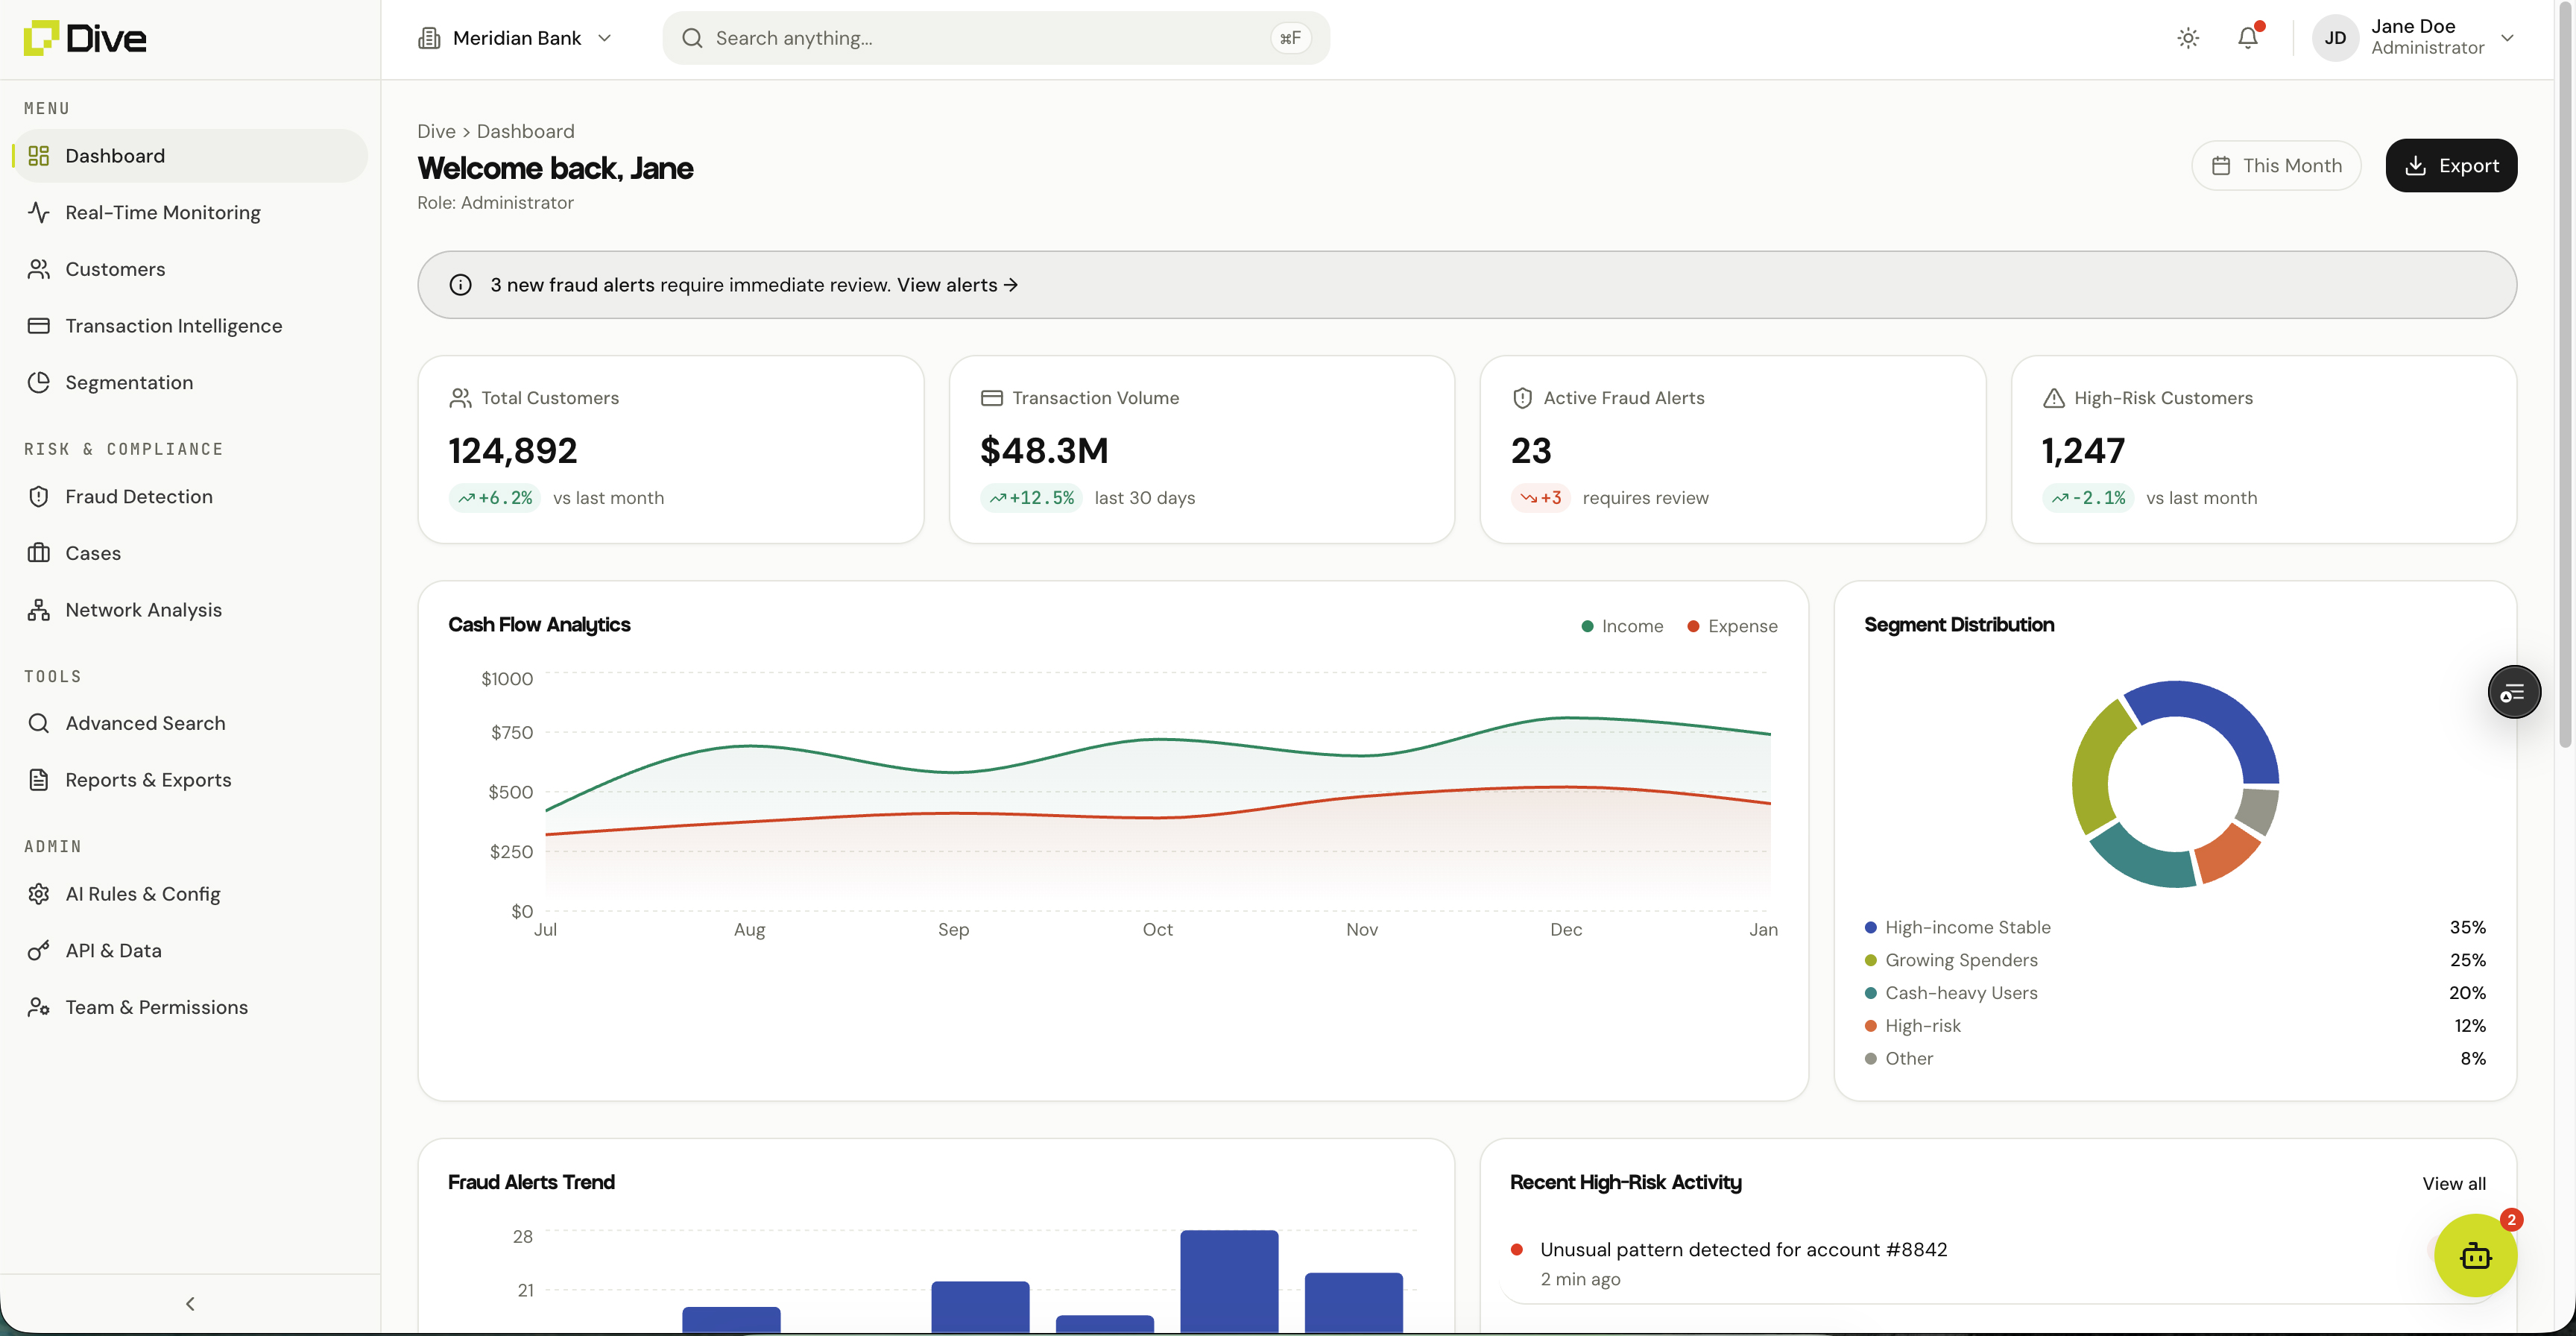Click the Fraud Detection shield icon
The height and width of the screenshot is (1336, 2576).
39,496
